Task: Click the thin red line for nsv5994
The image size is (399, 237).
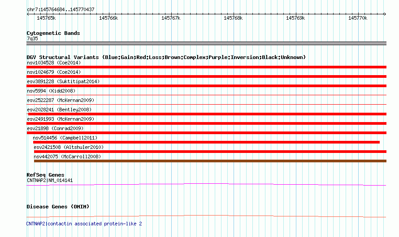Action: coord(206,95)
